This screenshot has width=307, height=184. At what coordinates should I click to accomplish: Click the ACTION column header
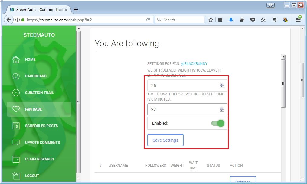click(236, 166)
